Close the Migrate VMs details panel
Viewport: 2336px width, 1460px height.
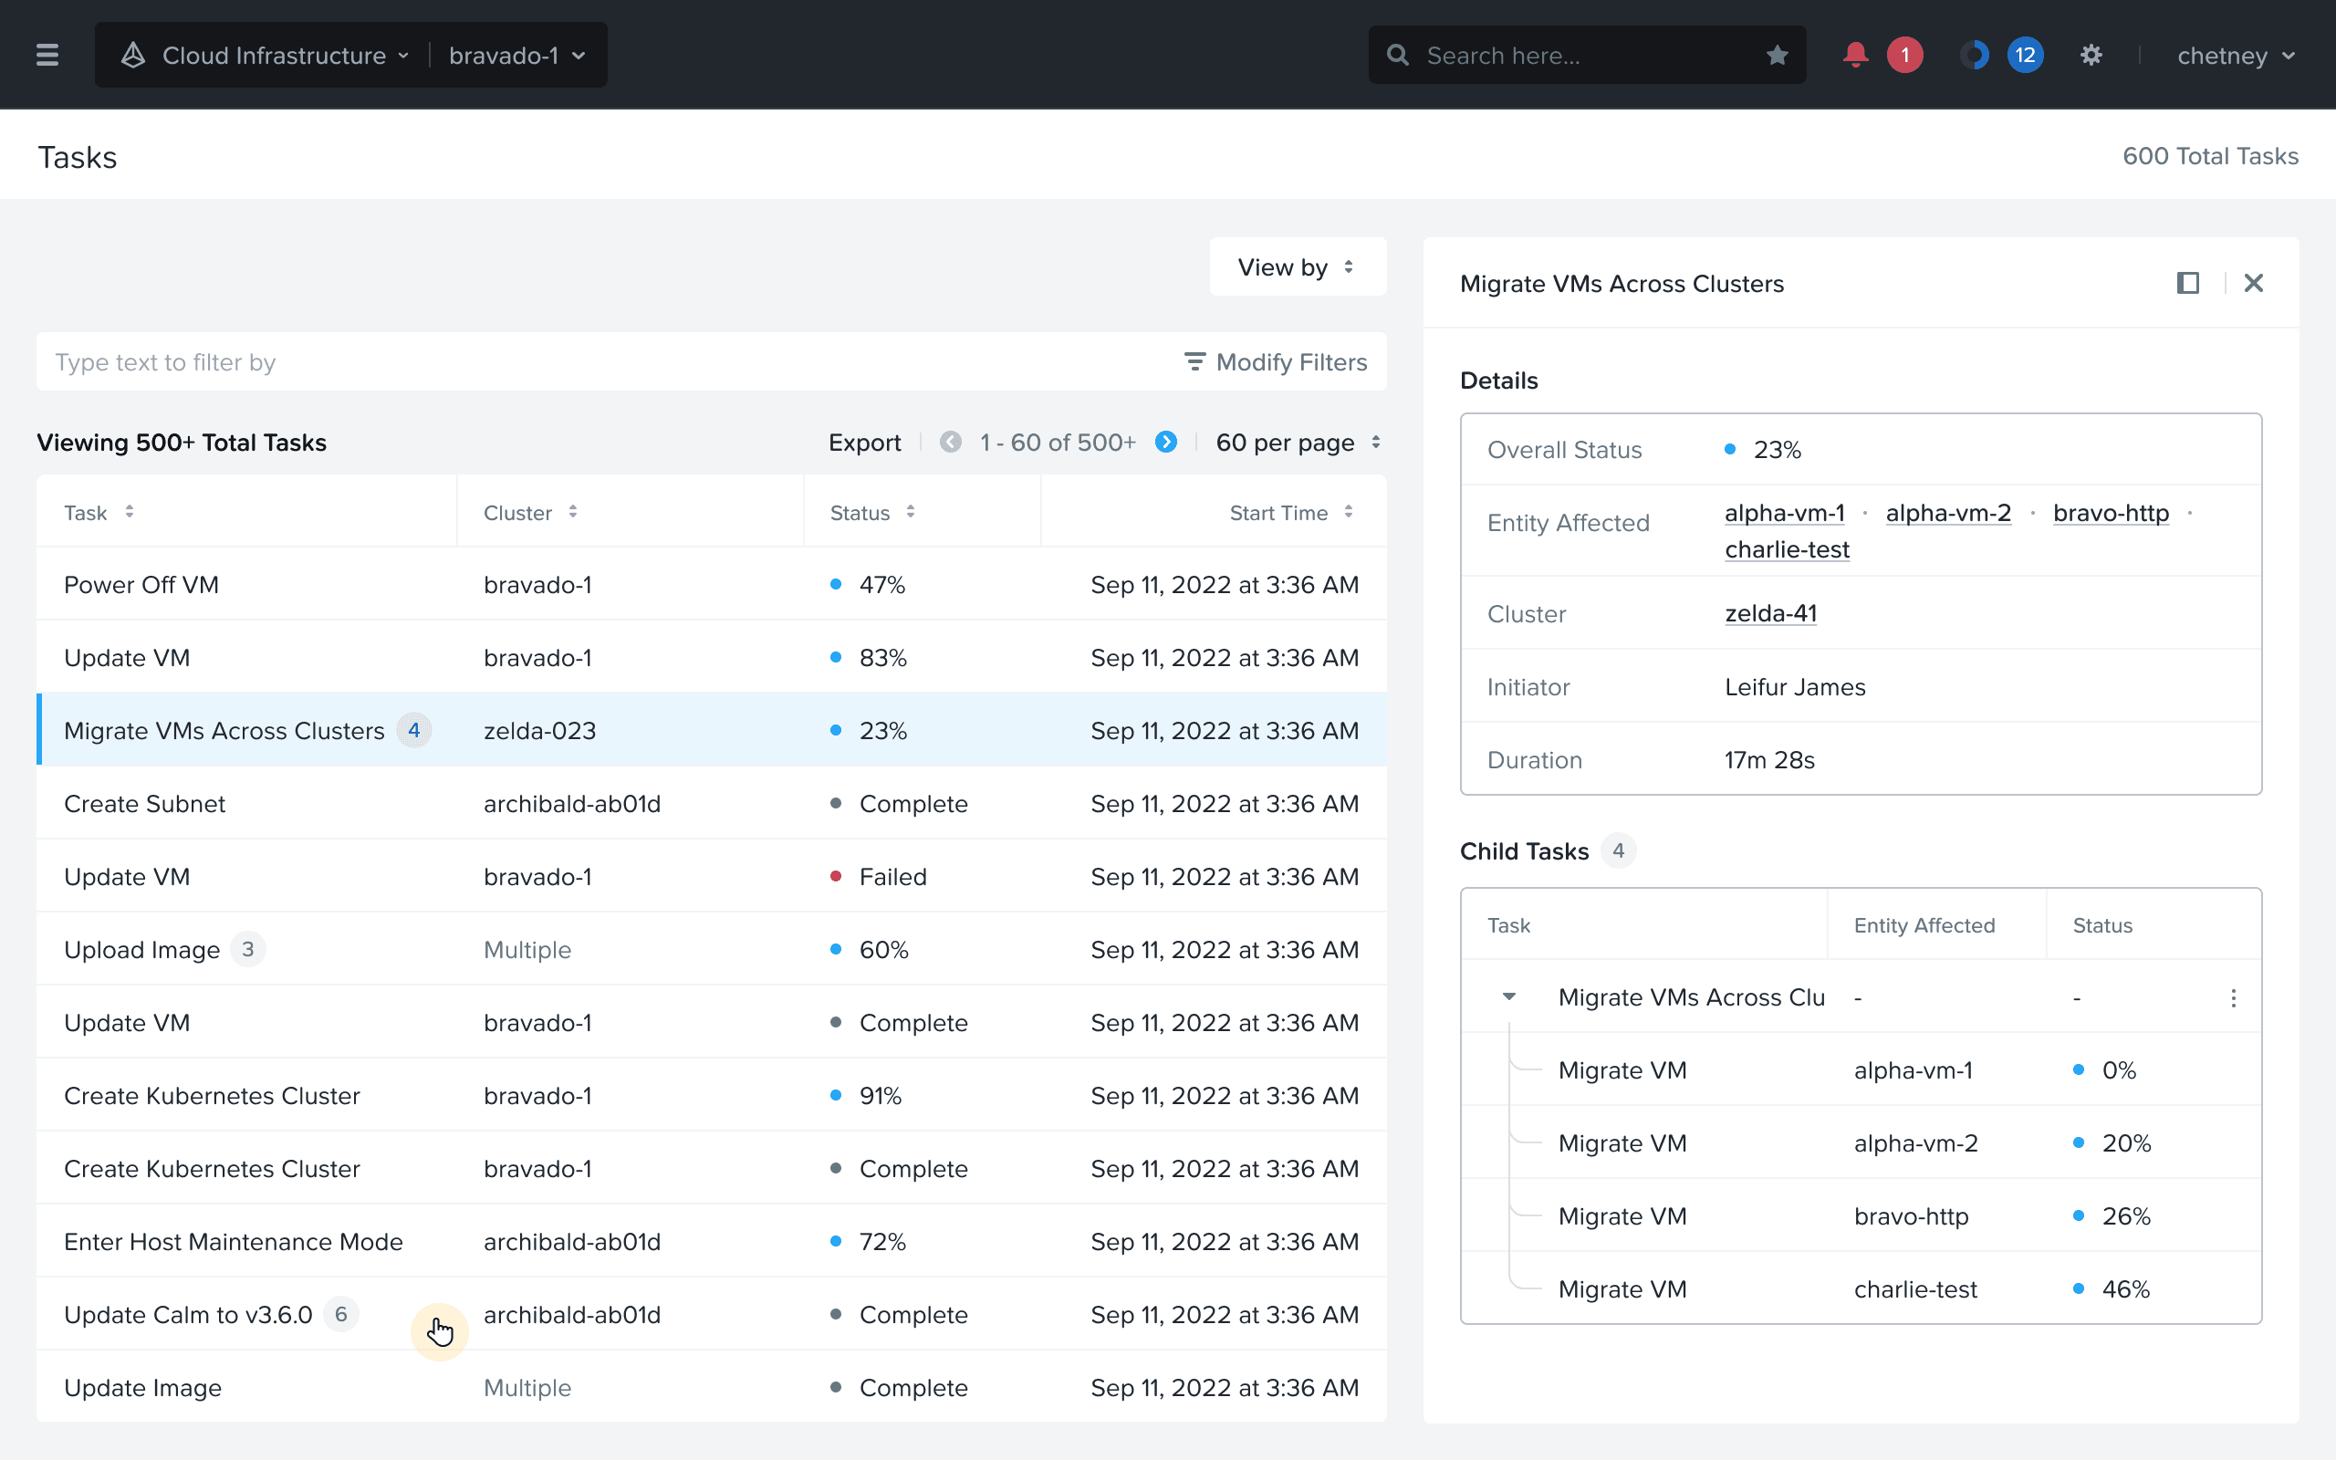click(x=2254, y=283)
